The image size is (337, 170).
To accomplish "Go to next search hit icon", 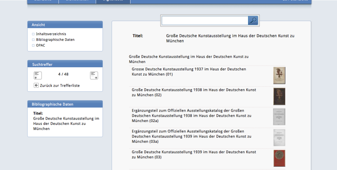I will tap(94, 76).
